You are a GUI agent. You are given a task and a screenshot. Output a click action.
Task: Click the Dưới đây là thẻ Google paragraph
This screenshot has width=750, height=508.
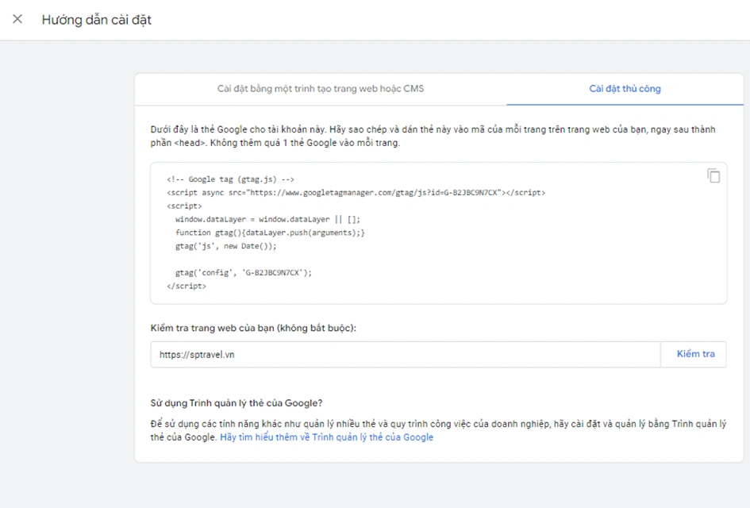tap(433, 136)
